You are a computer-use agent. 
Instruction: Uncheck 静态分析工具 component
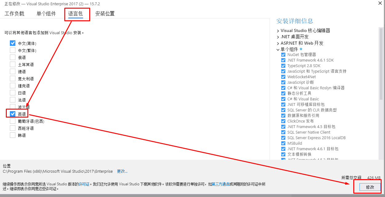[x=283, y=93]
